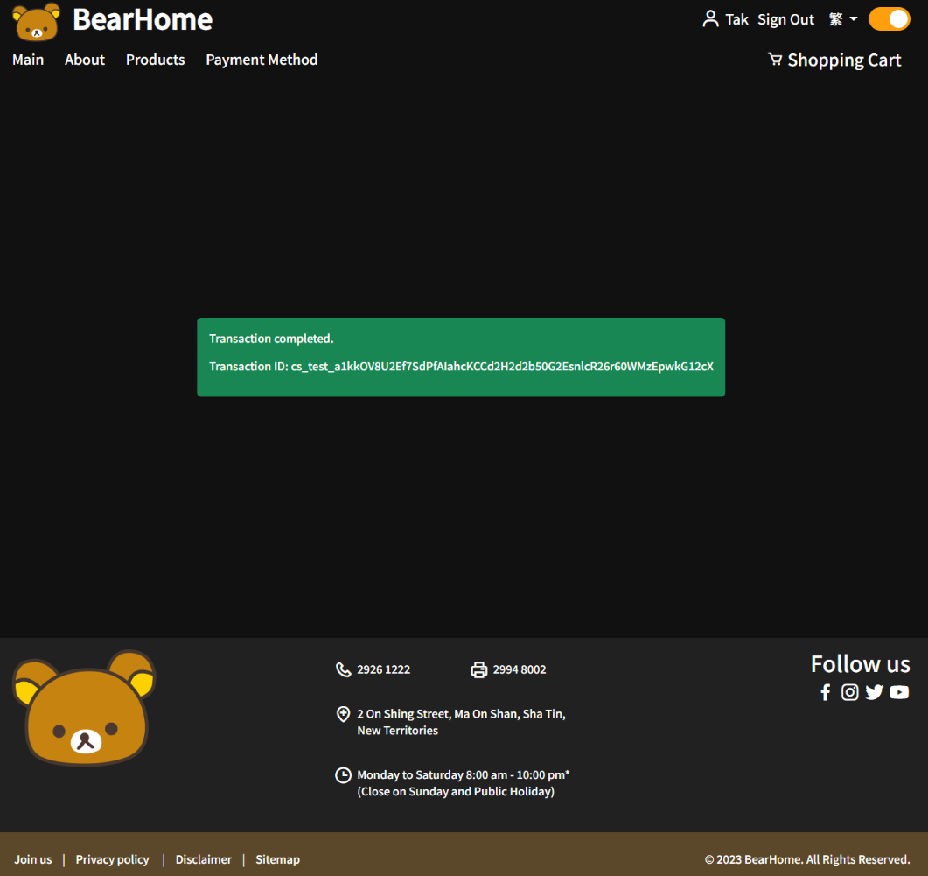Click the phone icon beside 2926 1222

(344, 669)
